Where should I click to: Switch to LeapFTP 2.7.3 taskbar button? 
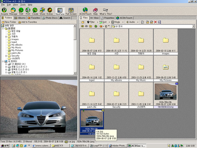click(x=99, y=146)
